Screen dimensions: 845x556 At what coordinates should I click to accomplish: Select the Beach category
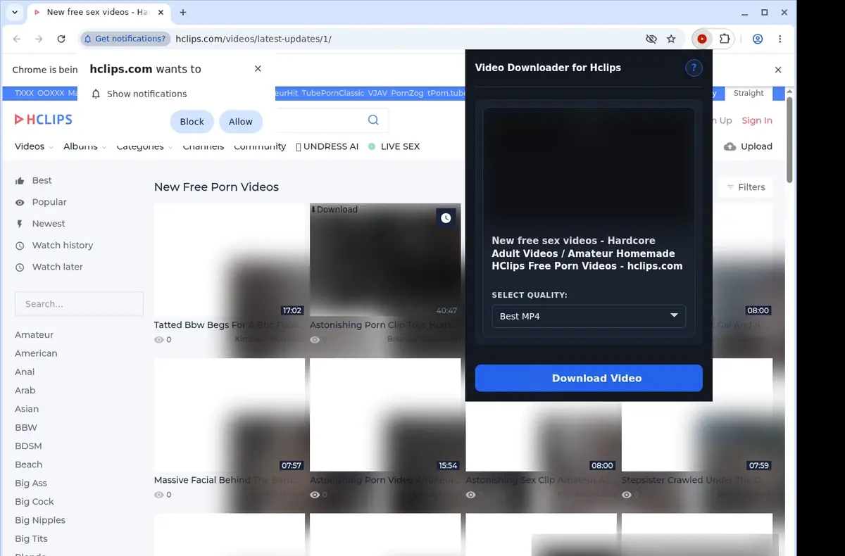click(x=28, y=465)
